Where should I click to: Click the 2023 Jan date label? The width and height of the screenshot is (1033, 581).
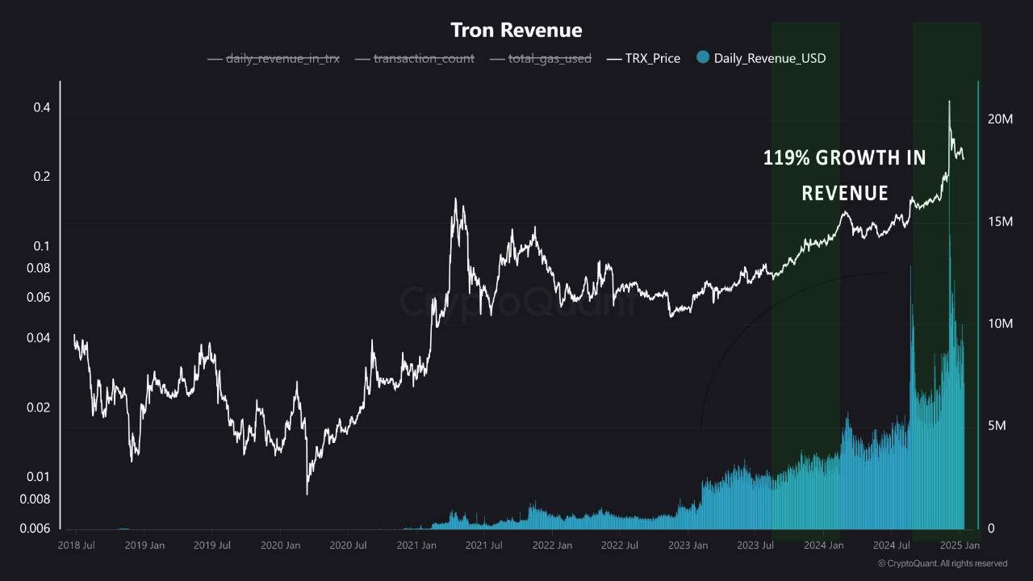pyautogui.click(x=688, y=545)
